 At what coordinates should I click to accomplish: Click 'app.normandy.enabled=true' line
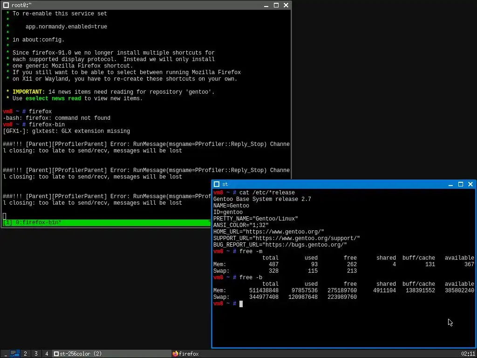[x=66, y=27]
